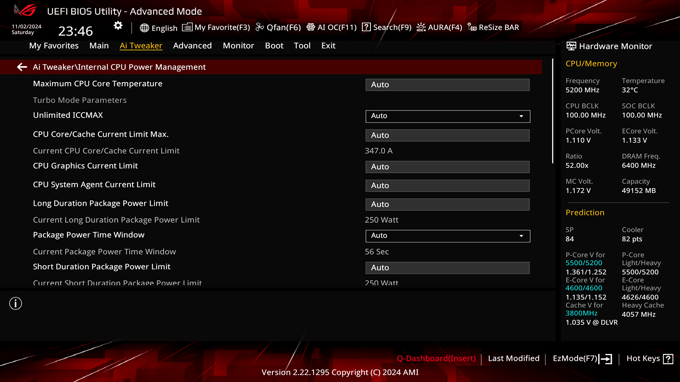Set Maximum CPU Core Temperature field
The height and width of the screenshot is (382, 680).
[447, 85]
